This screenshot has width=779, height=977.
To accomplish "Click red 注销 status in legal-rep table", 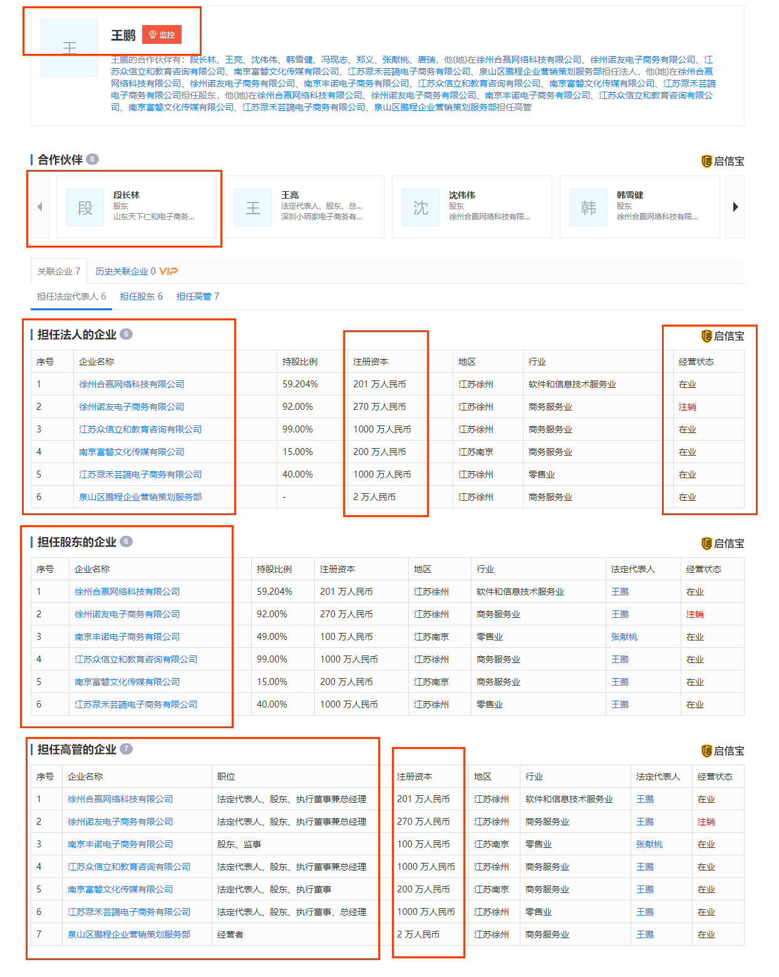I will click(688, 407).
